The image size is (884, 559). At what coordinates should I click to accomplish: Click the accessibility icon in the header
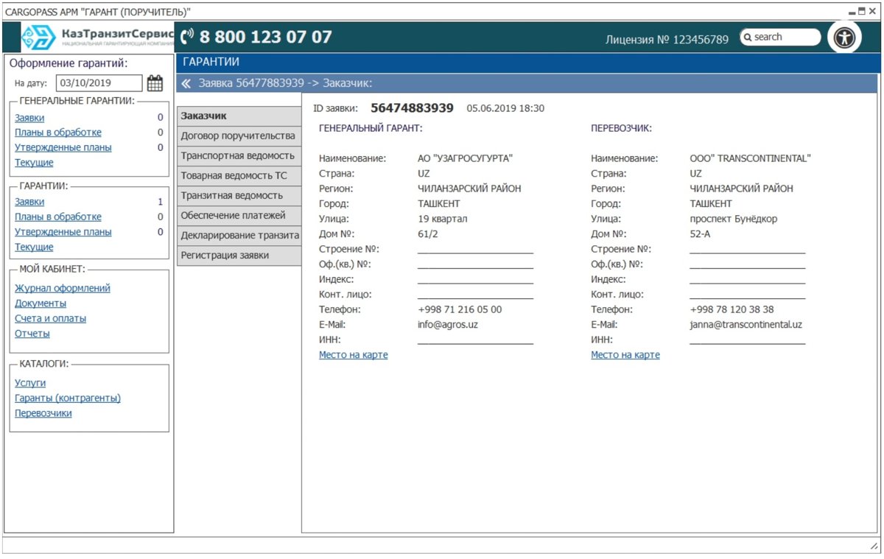(x=844, y=38)
